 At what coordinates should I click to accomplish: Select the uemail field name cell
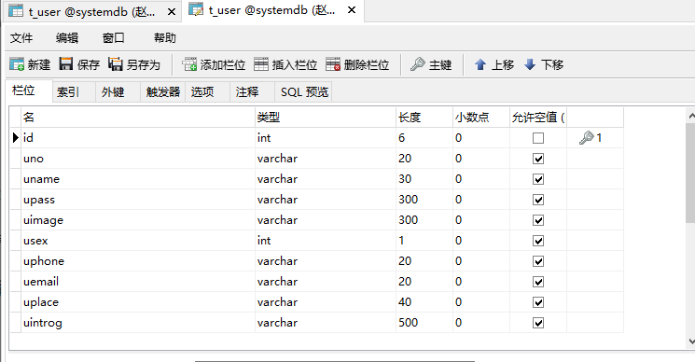pos(138,282)
